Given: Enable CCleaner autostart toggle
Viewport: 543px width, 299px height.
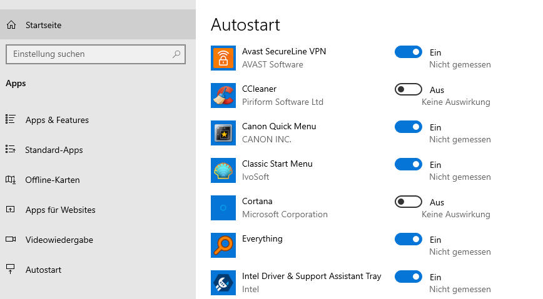Looking at the screenshot, I should 409,89.
